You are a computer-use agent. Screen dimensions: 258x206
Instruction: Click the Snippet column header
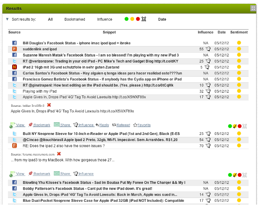pos(109,32)
